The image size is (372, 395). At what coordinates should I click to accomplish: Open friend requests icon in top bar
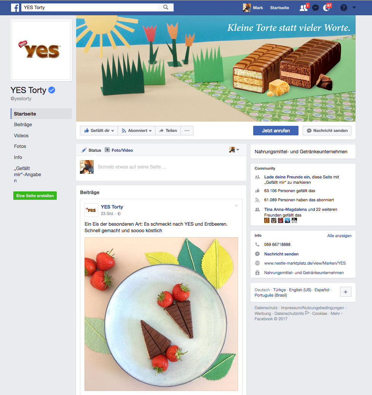point(303,8)
